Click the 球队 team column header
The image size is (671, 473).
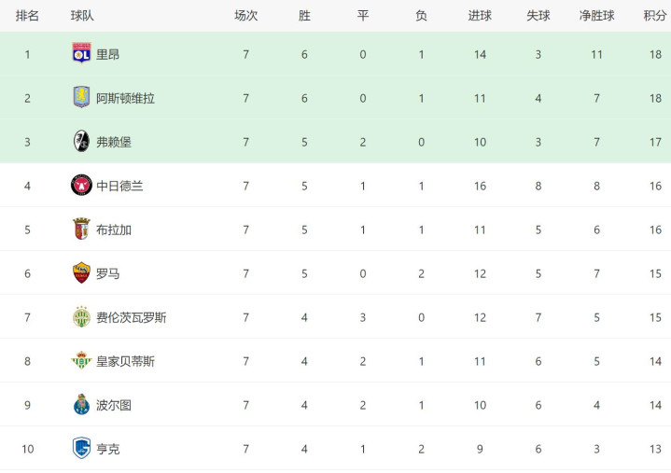pyautogui.click(x=82, y=16)
